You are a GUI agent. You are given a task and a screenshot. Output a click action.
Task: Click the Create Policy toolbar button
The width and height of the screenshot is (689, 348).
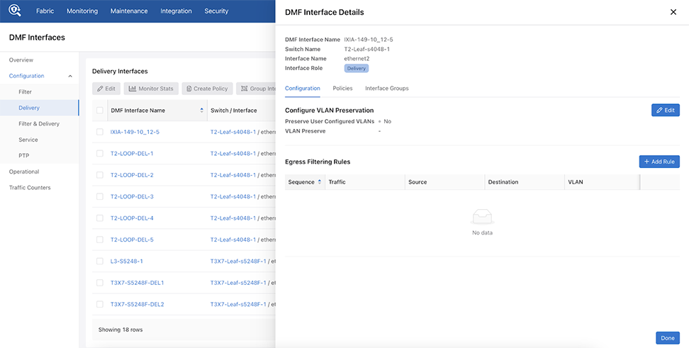207,89
